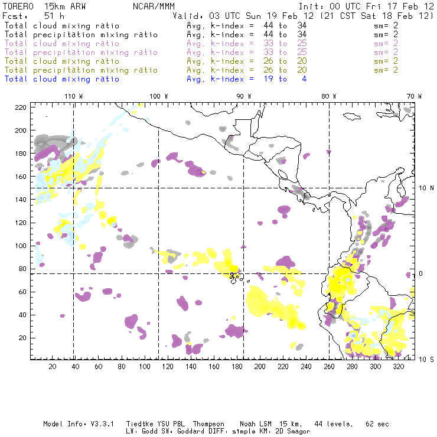The width and height of the screenshot is (437, 437).
Task: Click the olive Total cloud mixing ratio legend
Action: 62,61
